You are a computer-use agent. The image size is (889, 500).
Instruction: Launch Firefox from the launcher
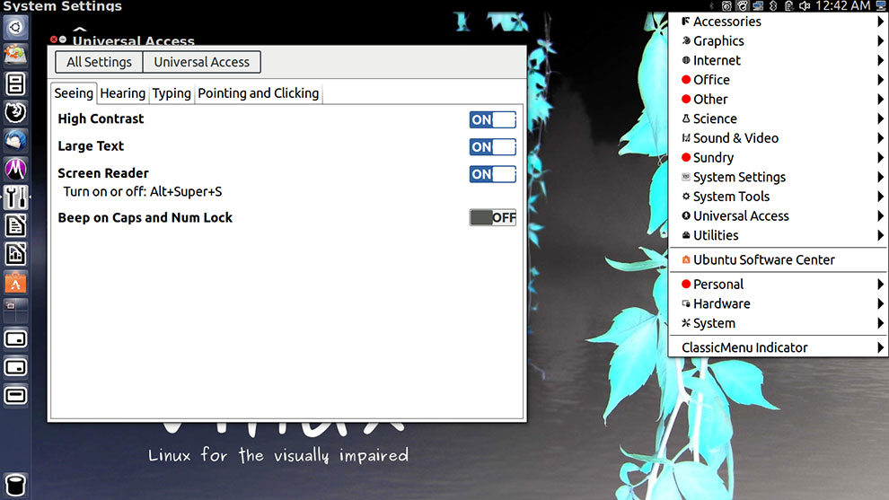[15, 112]
